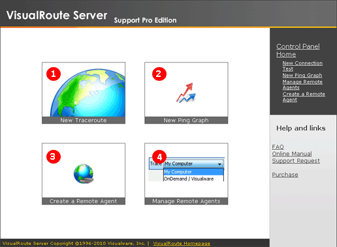Screen dimensions: 337x247
Task: Open the New Ping Graph label bar
Action: (186, 121)
